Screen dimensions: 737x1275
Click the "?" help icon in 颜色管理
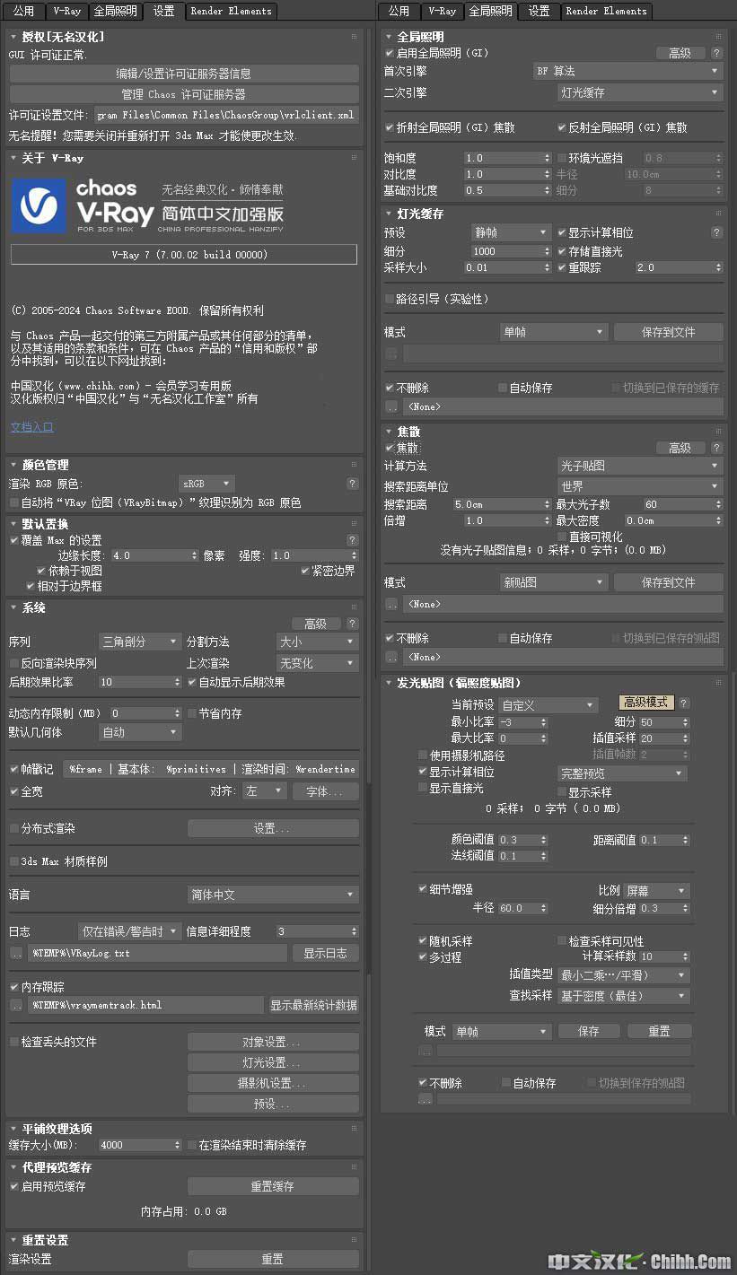click(353, 484)
